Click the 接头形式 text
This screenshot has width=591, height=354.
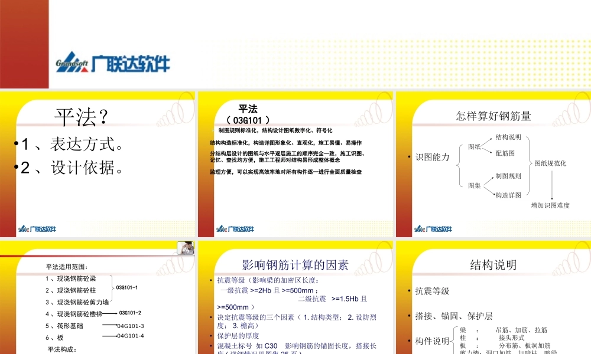(x=511, y=338)
